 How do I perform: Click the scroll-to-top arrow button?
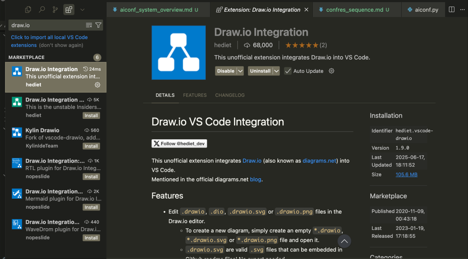coord(344,241)
